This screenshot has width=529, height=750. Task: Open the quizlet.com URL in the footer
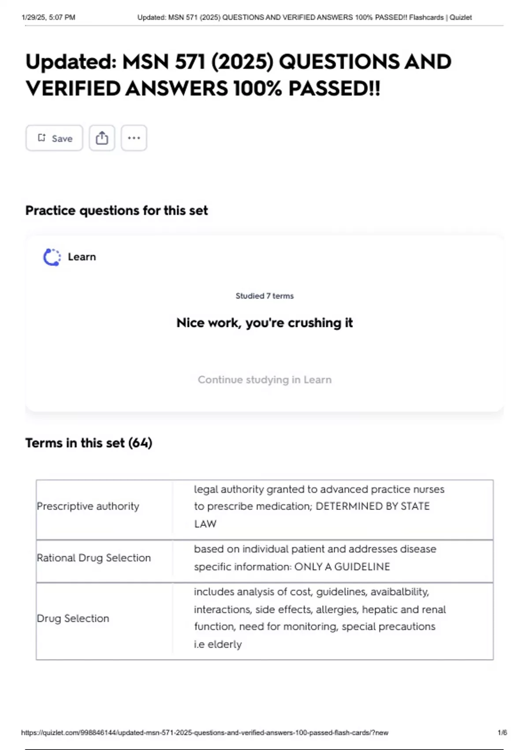tap(205, 732)
